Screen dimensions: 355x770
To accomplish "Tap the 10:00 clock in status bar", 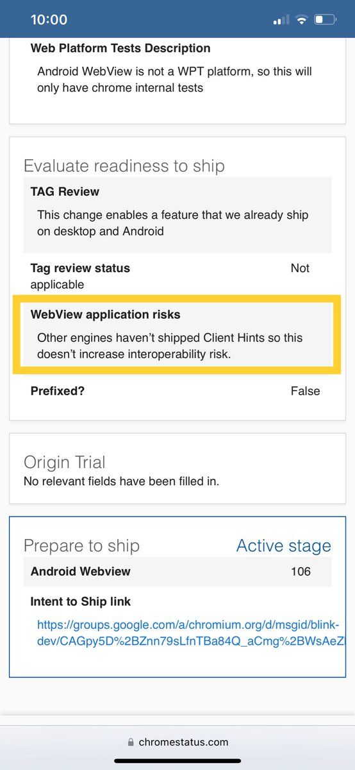I will pyautogui.click(x=49, y=20).
